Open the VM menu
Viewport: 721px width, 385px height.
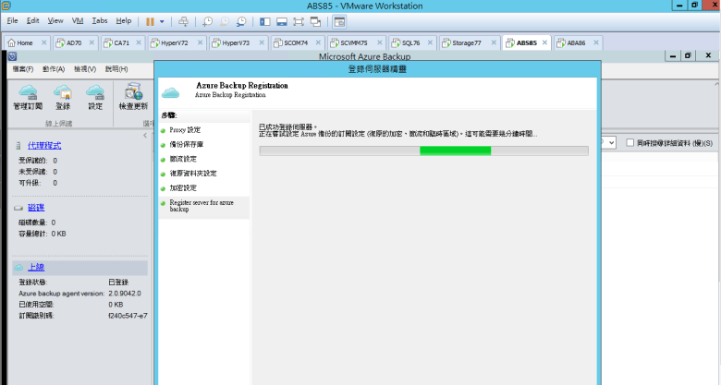pyautogui.click(x=77, y=20)
